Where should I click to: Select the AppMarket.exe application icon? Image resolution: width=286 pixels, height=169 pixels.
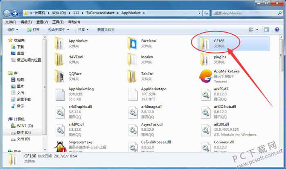[205, 76]
